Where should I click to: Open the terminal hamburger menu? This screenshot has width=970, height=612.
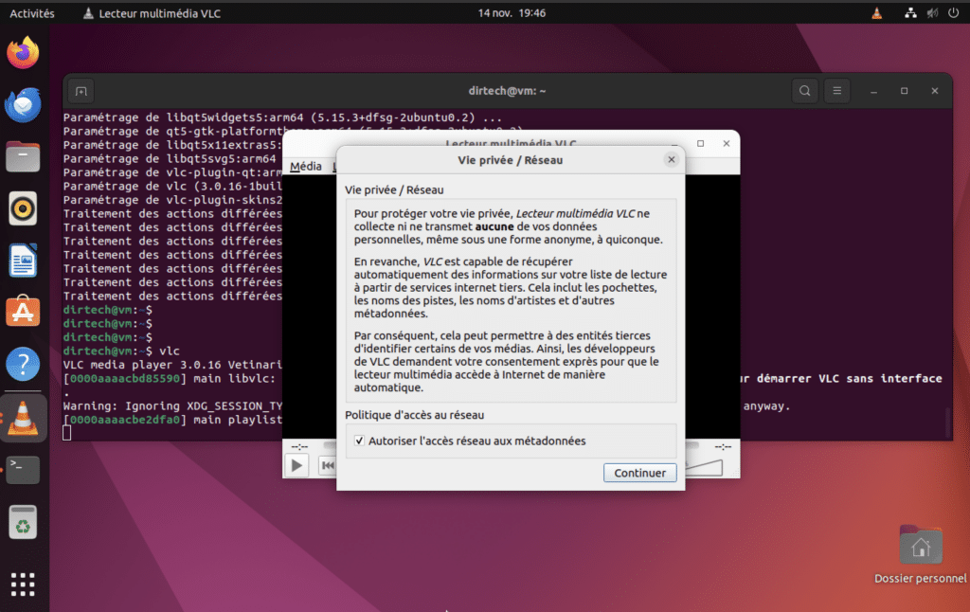click(x=837, y=91)
